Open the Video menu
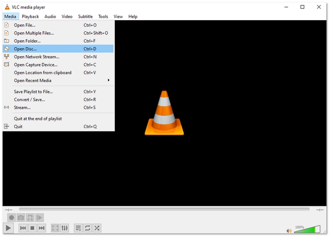Screen dimensions: 329x236 tap(67, 16)
